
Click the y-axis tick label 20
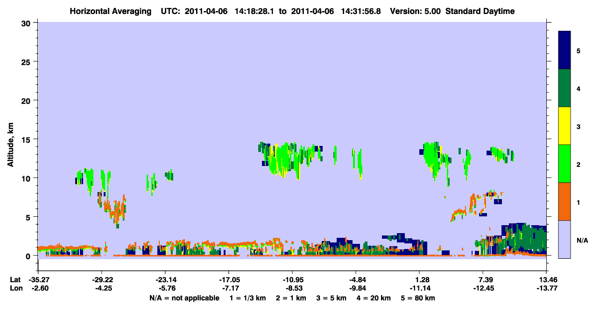pyautogui.click(x=27, y=100)
